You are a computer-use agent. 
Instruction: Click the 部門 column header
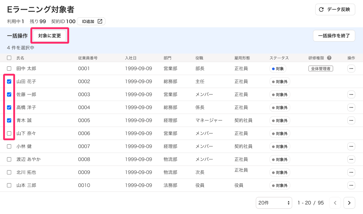tap(168, 58)
